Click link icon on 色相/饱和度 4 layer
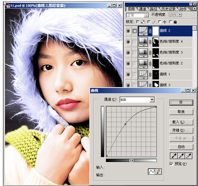 [150, 42]
